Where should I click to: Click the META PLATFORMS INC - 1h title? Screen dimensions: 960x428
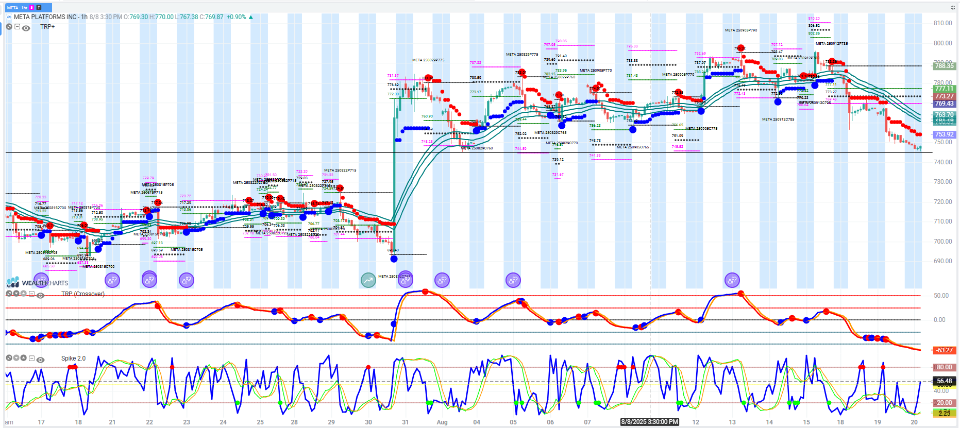(50, 17)
